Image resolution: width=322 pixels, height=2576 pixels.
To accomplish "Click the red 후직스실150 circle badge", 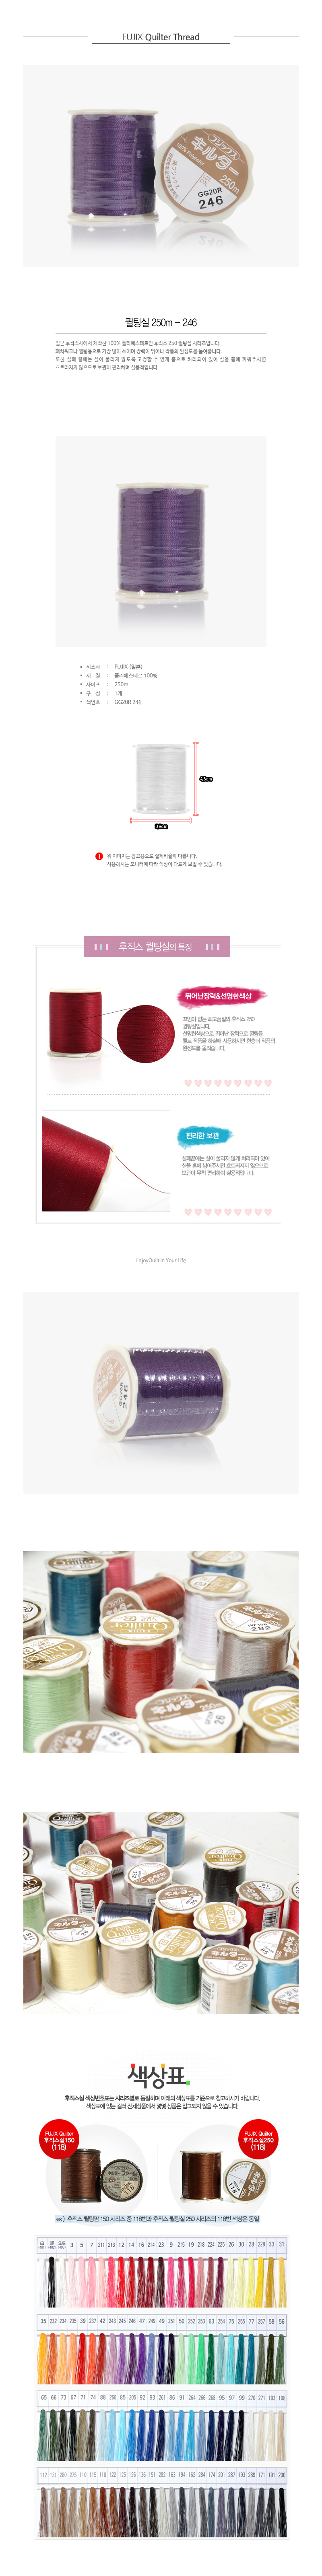I will point(59,2139).
